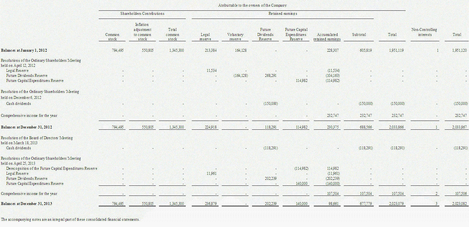Click the 'Retained earnings' group header
The height and width of the screenshot is (227, 469).
pyautogui.click(x=283, y=14)
